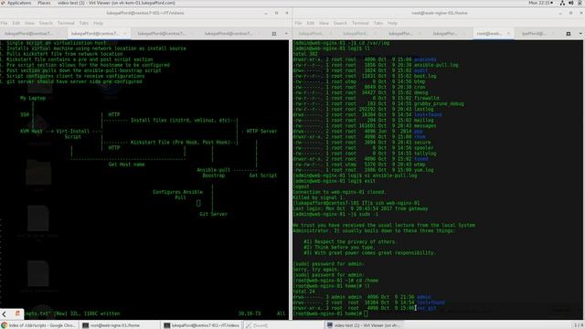
Task: Click the Applications foot logo icon
Action: pos(3,3)
